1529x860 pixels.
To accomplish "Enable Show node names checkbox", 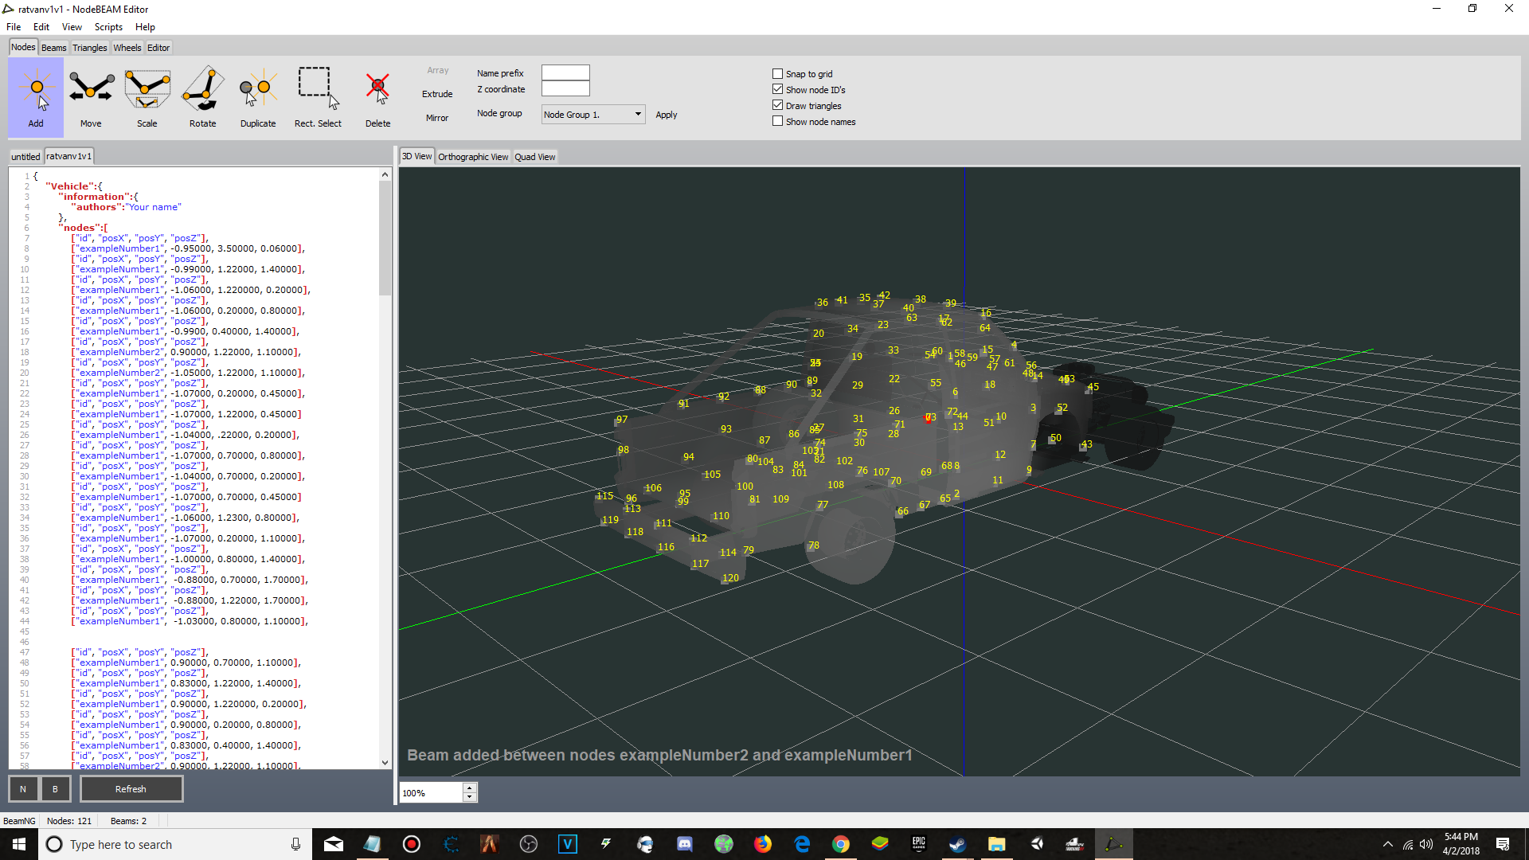I will coord(778,122).
